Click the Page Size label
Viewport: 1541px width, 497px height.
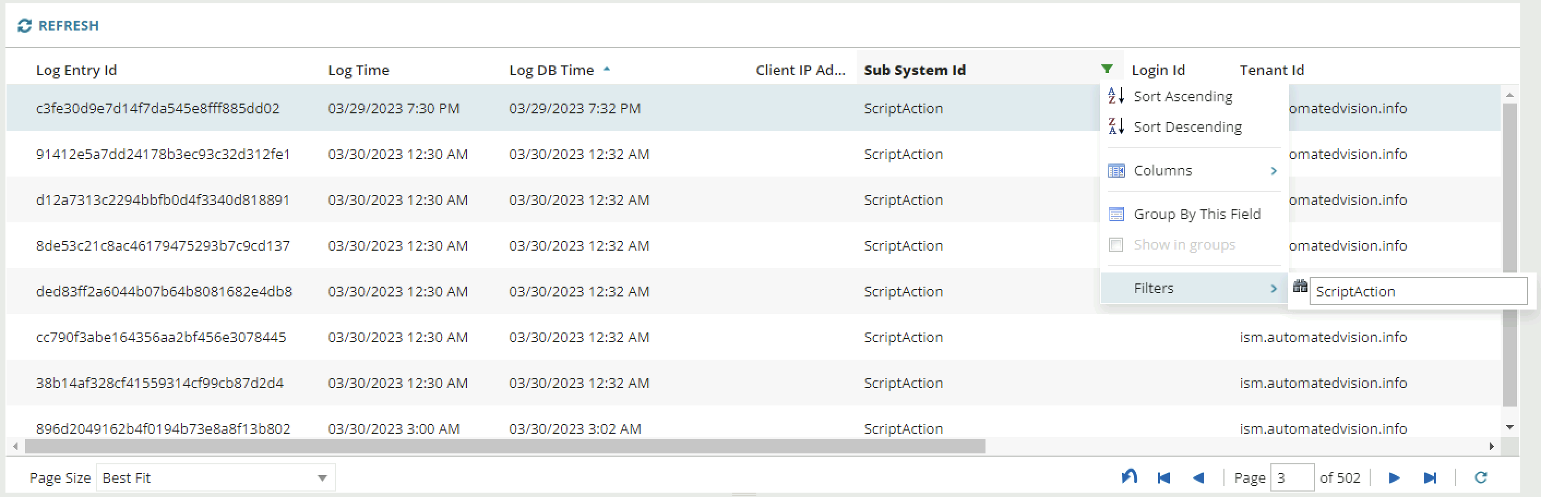click(x=61, y=478)
